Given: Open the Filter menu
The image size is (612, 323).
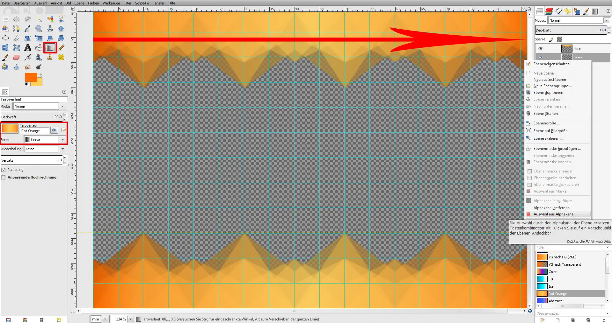Looking at the screenshot, I should [127, 3].
